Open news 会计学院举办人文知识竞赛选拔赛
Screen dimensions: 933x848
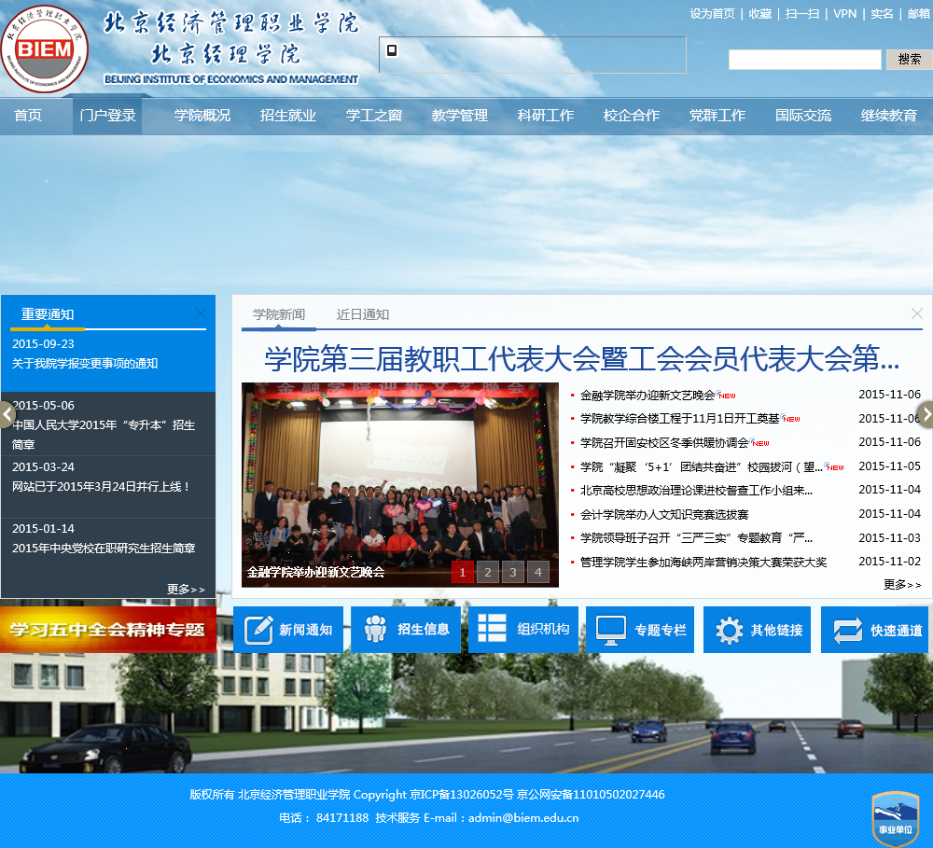pyautogui.click(x=664, y=515)
